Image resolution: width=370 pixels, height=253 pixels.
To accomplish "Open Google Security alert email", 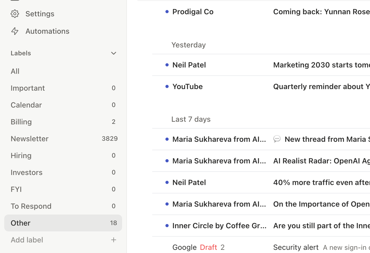I will [x=261, y=245].
